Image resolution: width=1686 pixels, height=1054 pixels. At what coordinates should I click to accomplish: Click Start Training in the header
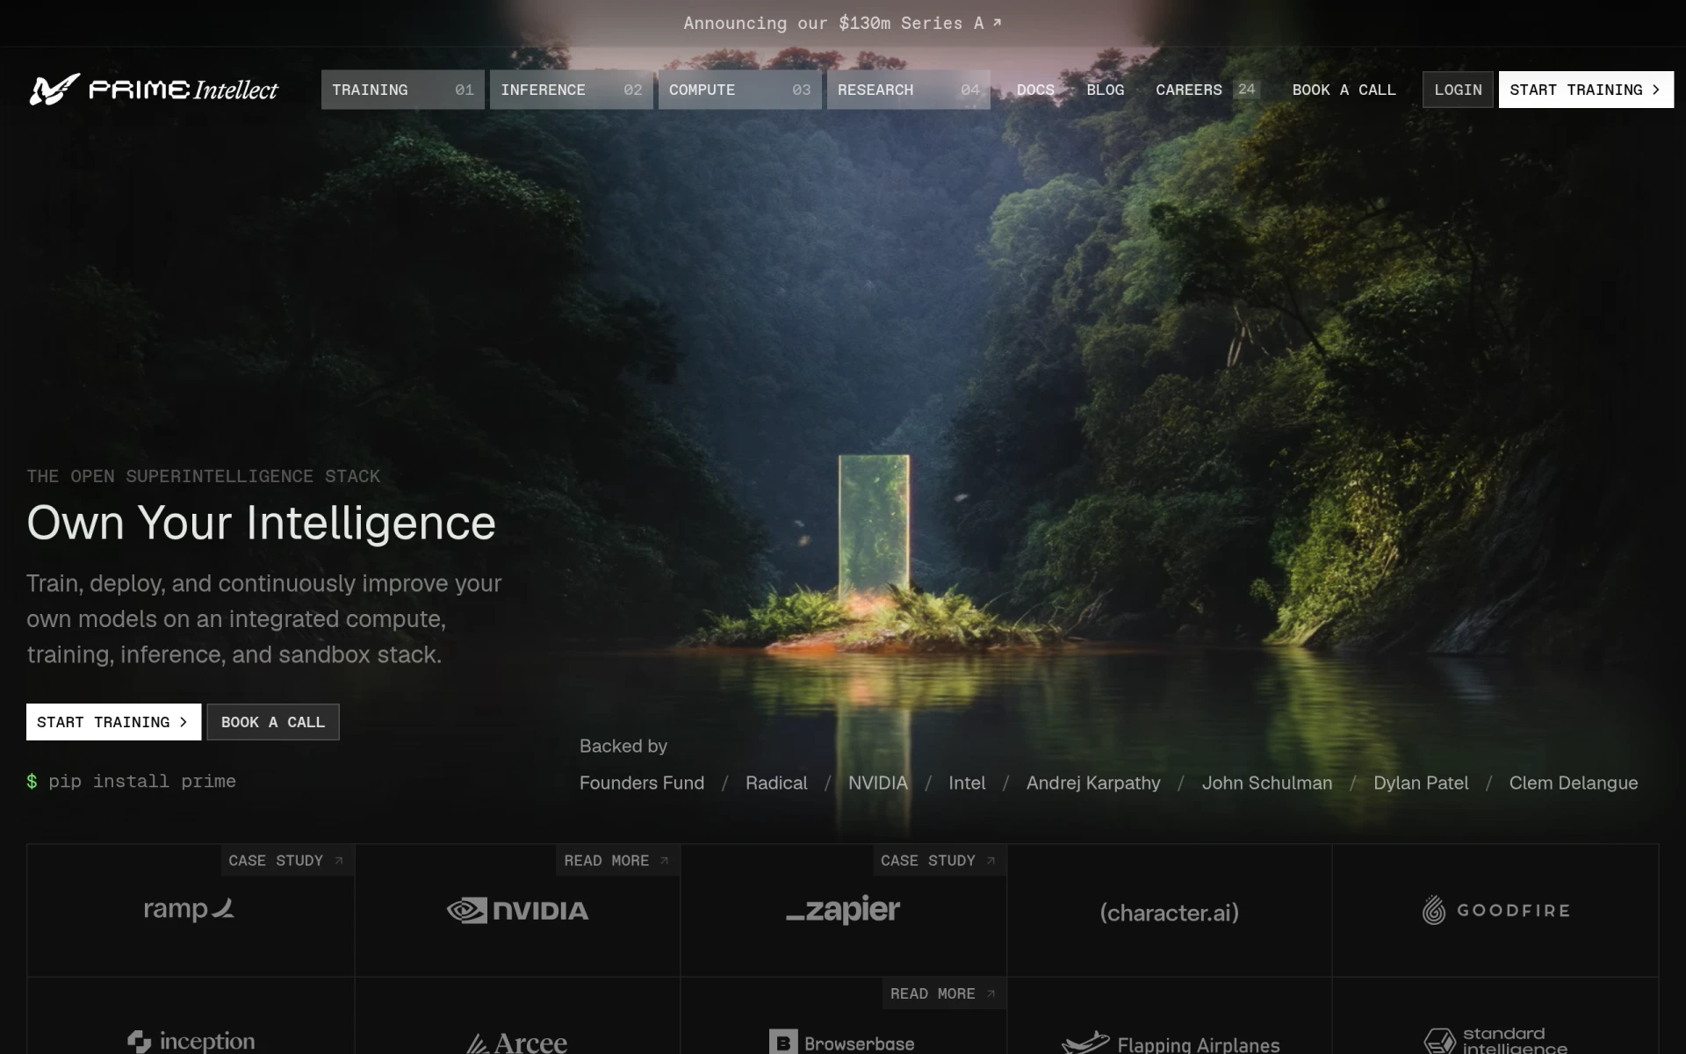1586,90
